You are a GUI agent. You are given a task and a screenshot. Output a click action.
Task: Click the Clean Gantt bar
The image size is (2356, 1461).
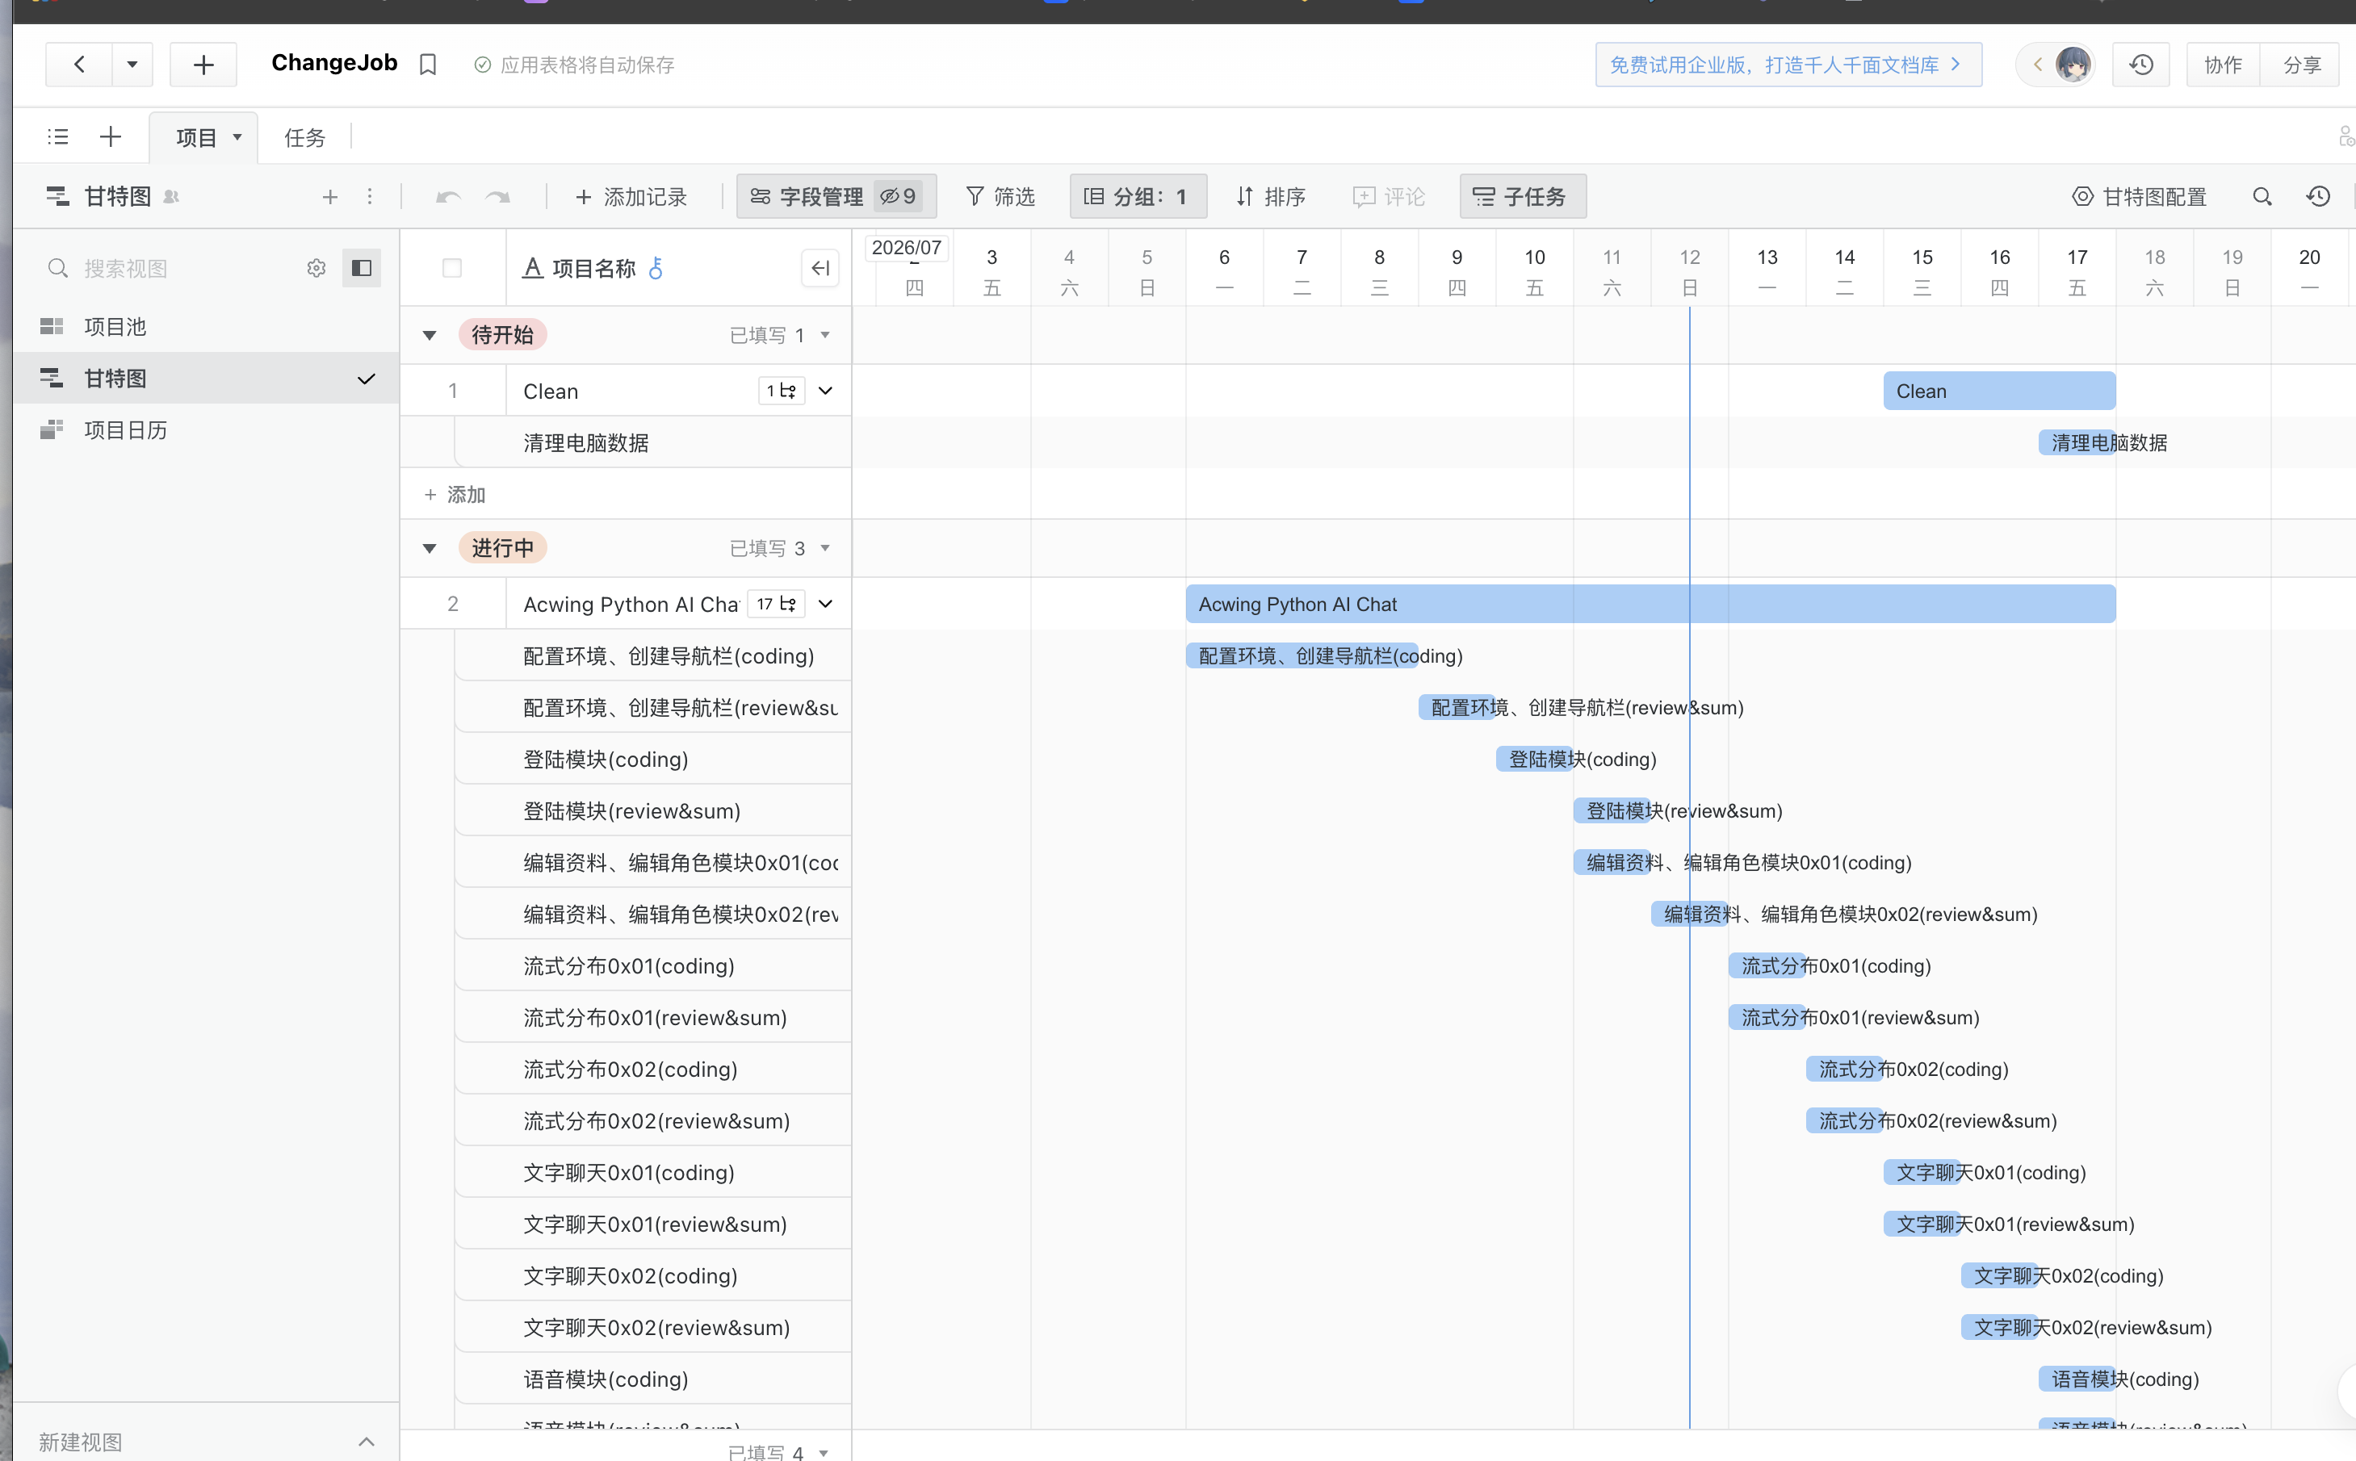[x=1999, y=391]
